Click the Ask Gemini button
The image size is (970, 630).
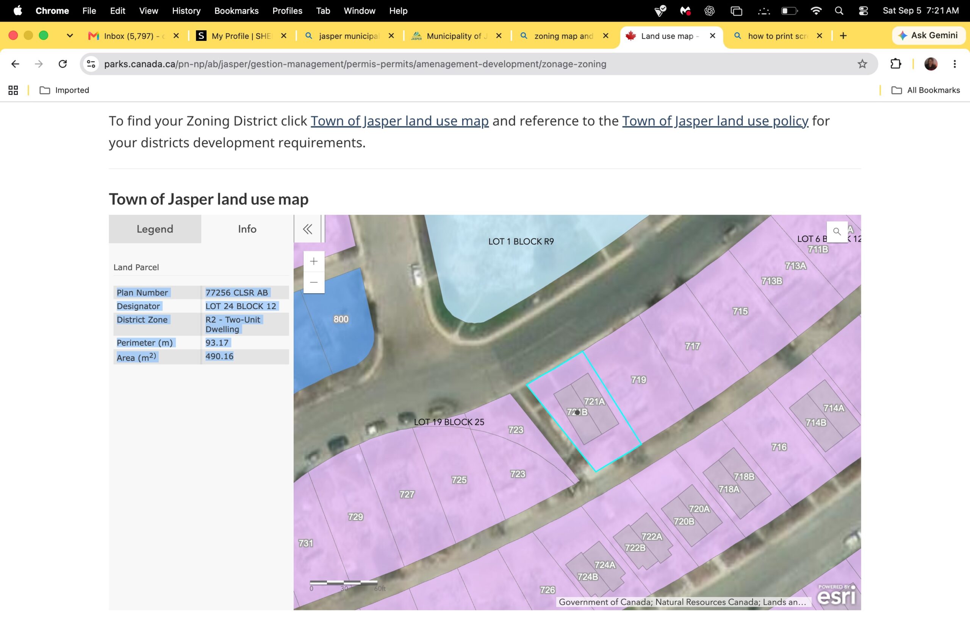pyautogui.click(x=928, y=36)
